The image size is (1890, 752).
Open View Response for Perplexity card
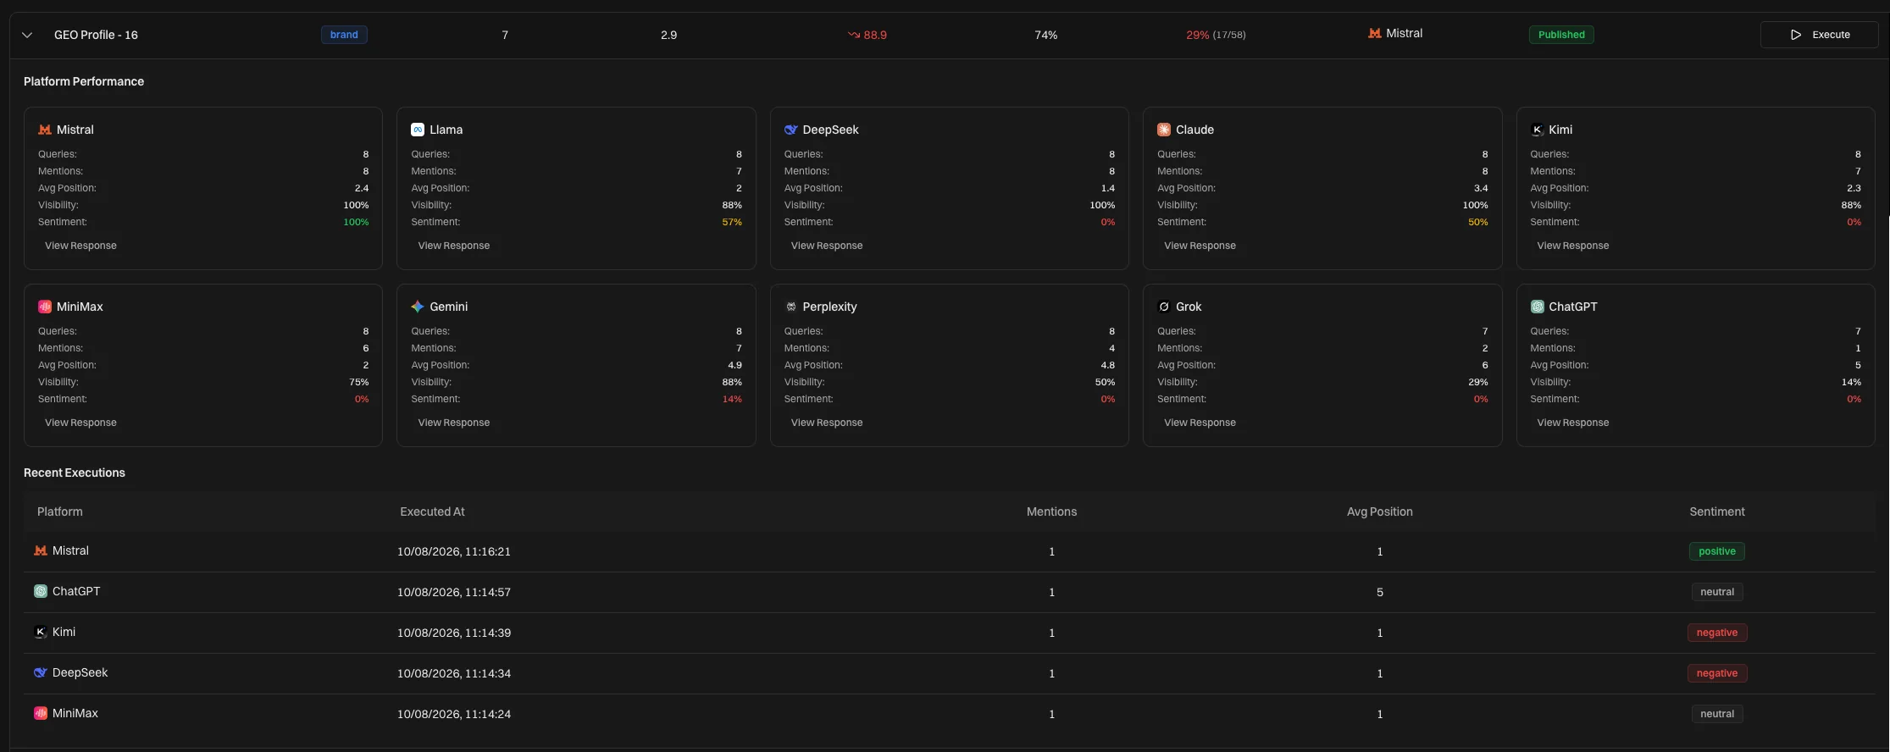[827, 423]
